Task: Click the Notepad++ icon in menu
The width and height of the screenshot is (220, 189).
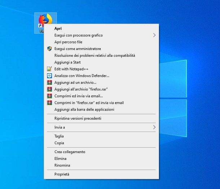Action: pos(49,69)
